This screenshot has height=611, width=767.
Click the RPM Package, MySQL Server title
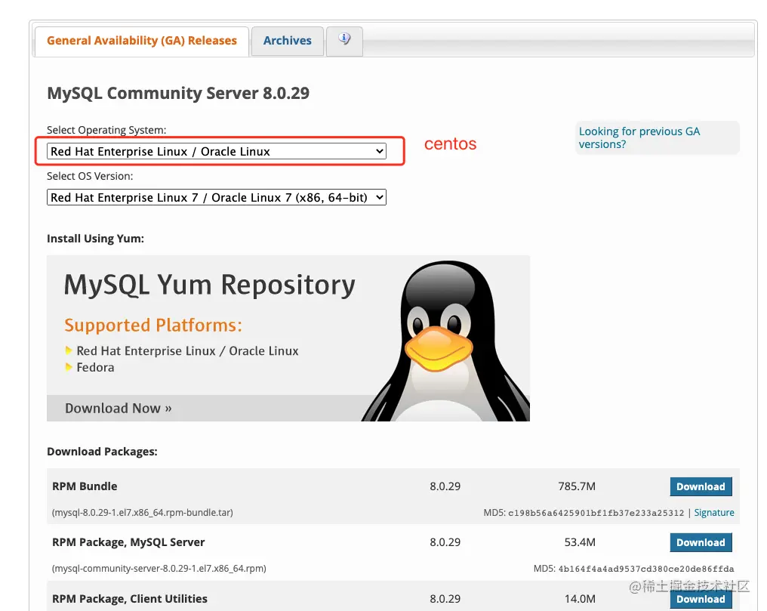pos(128,542)
